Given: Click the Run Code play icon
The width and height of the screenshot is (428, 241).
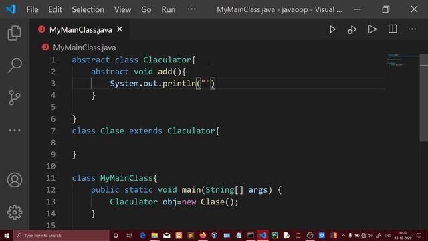Looking at the screenshot, I should [x=372, y=29].
